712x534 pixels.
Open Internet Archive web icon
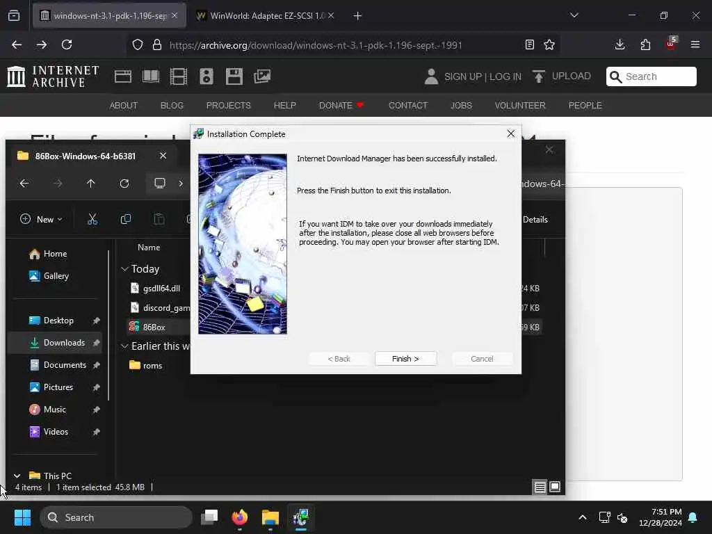pos(122,76)
